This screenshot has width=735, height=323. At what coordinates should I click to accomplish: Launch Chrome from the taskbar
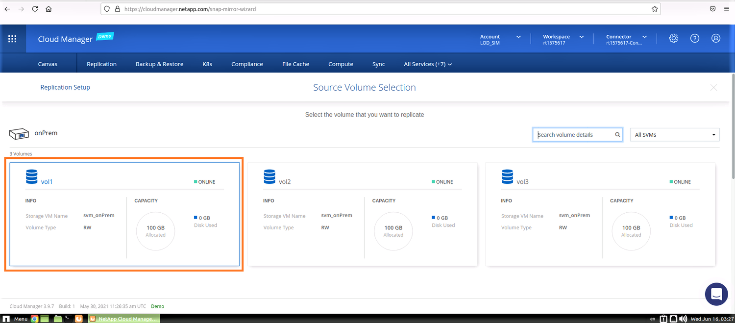coord(35,319)
